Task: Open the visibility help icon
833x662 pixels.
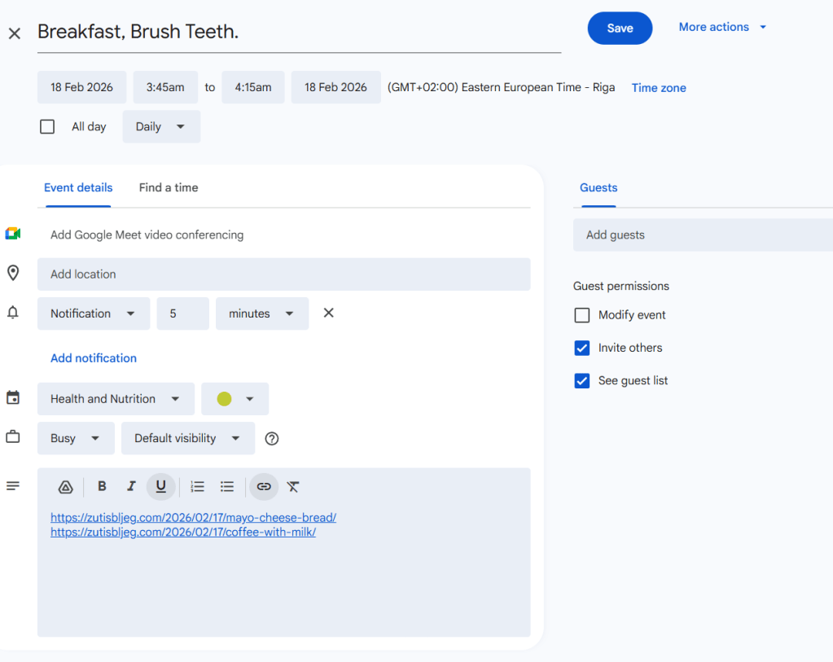Action: (x=272, y=438)
